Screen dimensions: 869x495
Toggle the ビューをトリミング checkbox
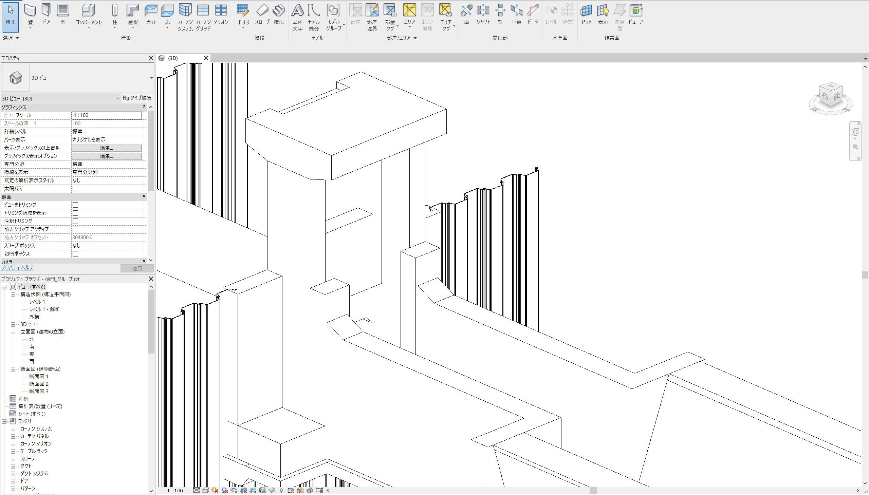point(75,205)
